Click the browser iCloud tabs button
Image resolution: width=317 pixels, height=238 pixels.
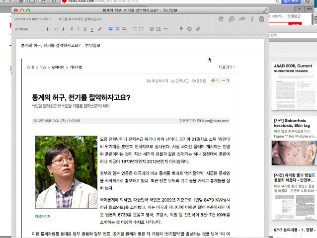(x=32, y=1)
